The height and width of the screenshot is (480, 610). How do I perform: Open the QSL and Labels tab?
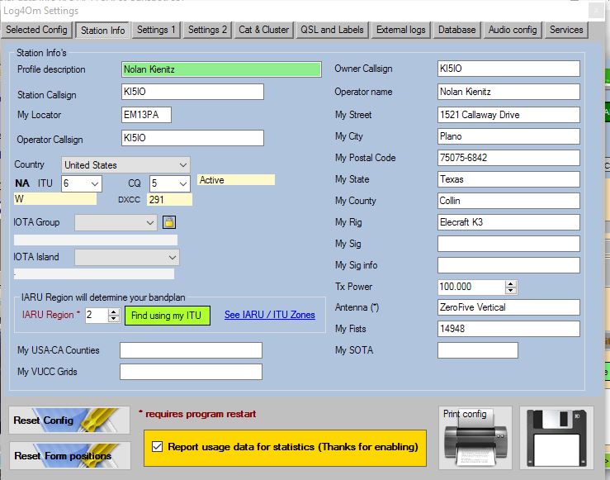pyautogui.click(x=332, y=30)
